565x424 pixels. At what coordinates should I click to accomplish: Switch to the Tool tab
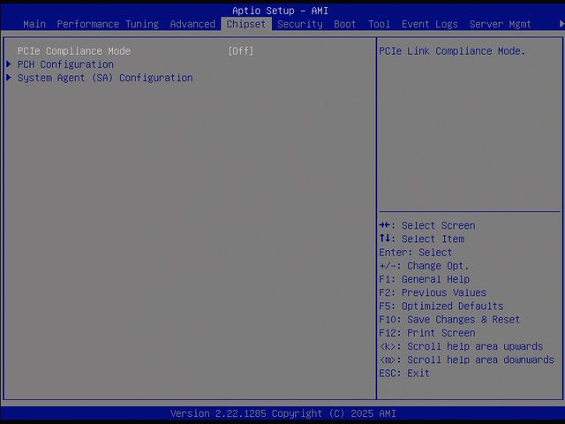click(x=379, y=24)
